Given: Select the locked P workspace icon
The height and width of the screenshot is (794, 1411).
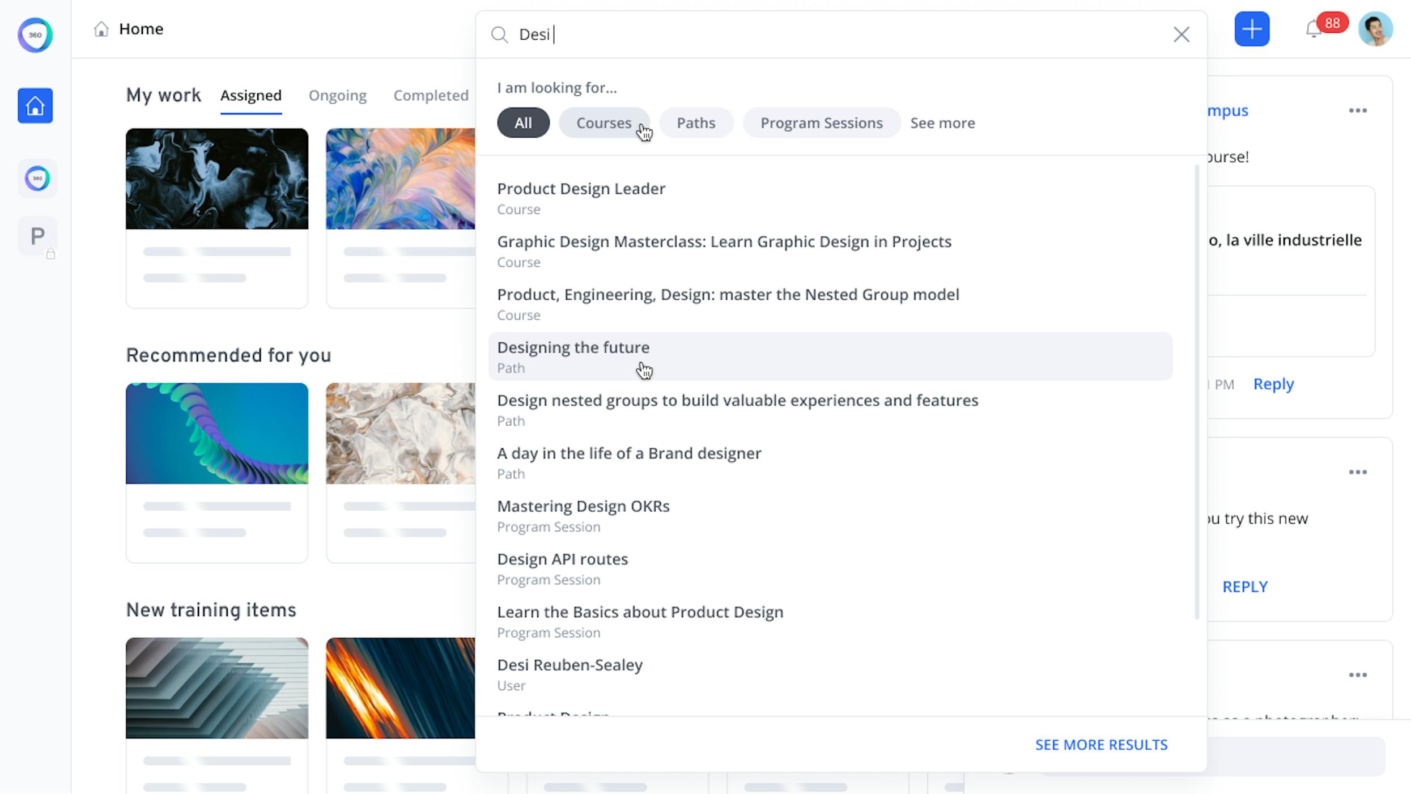Looking at the screenshot, I should pyautogui.click(x=37, y=236).
